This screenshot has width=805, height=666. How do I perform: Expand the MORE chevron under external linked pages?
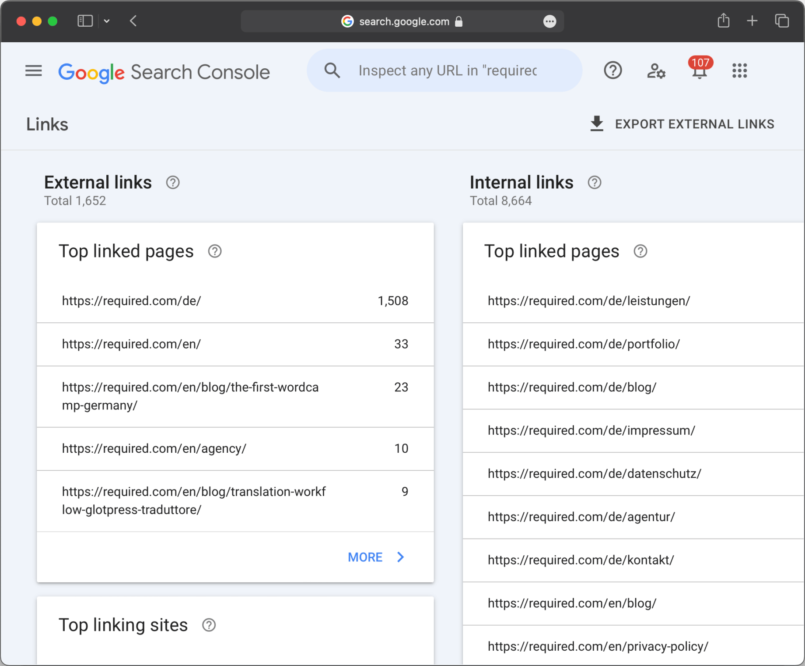click(400, 557)
